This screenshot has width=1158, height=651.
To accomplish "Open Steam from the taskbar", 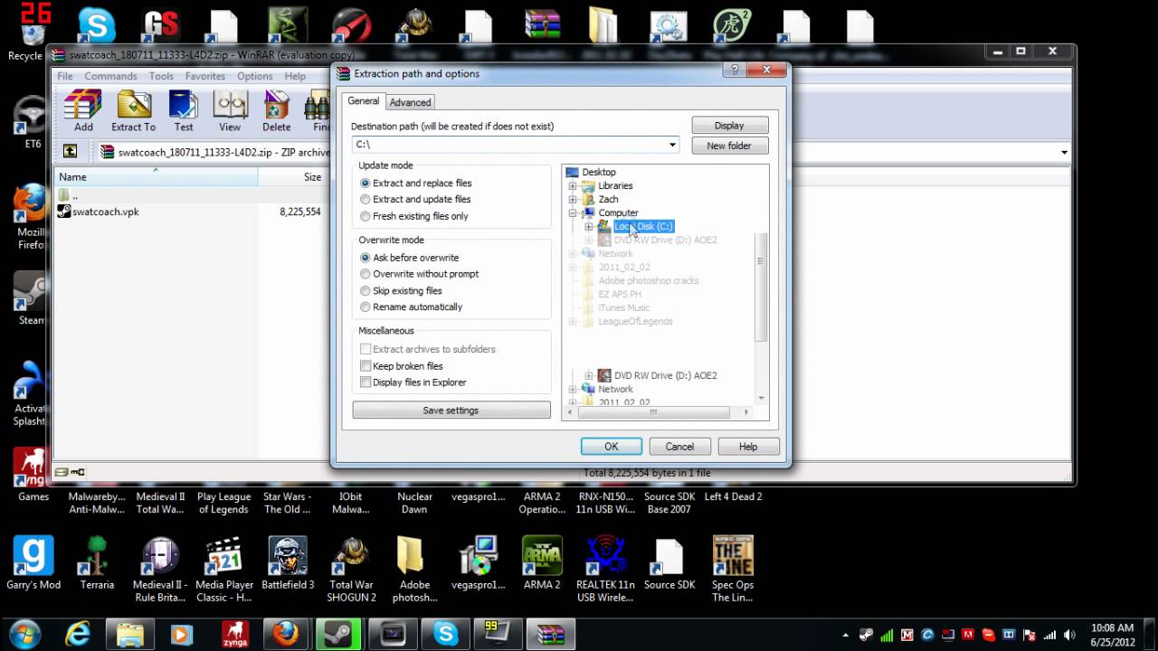I will pyautogui.click(x=339, y=635).
